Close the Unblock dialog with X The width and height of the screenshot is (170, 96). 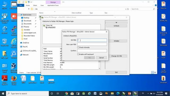click(x=107, y=32)
